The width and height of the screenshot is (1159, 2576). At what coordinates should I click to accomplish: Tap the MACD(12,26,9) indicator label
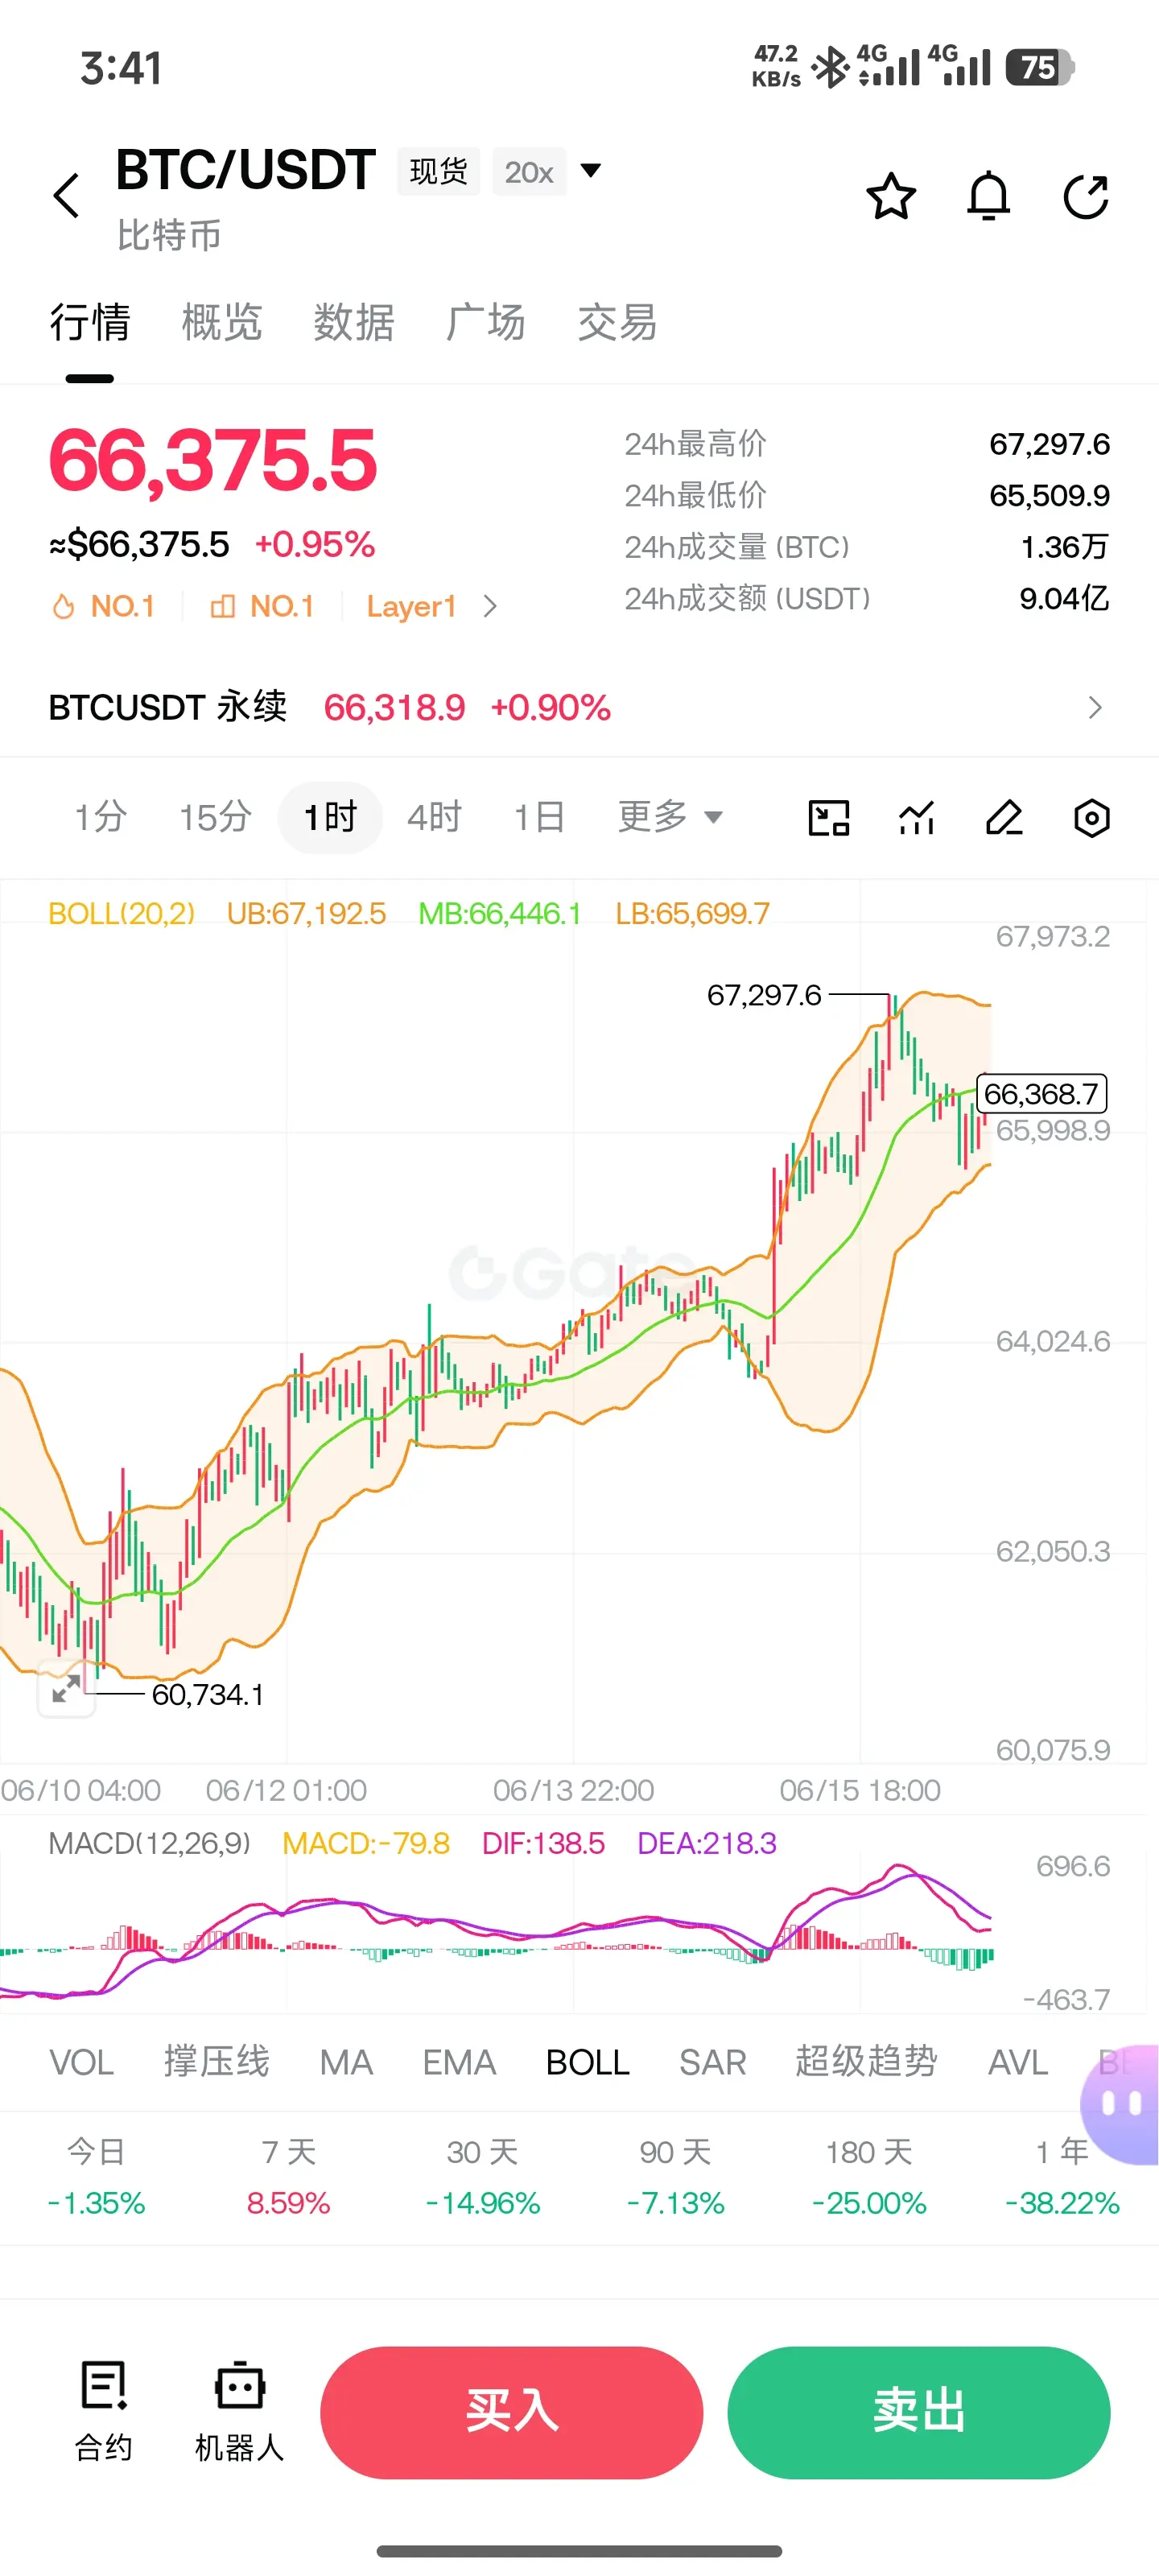[x=149, y=1843]
